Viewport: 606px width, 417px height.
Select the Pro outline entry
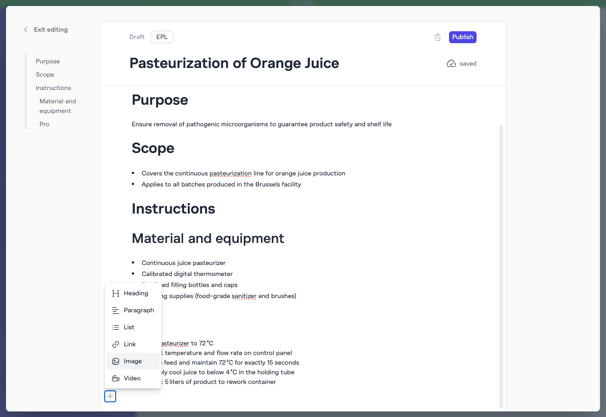pos(45,124)
